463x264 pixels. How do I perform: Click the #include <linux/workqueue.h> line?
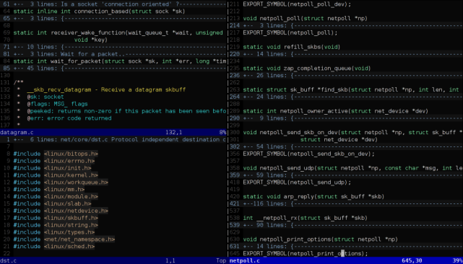click(61, 182)
